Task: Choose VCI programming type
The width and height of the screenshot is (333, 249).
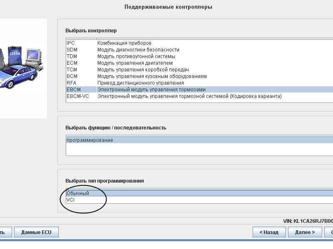Action: pos(200,200)
